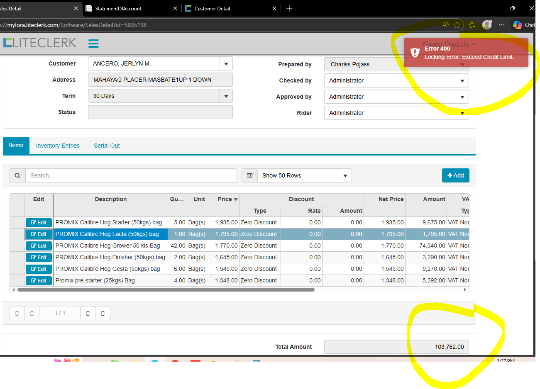
Task: Sort table by Price column header
Action: tap(225, 199)
